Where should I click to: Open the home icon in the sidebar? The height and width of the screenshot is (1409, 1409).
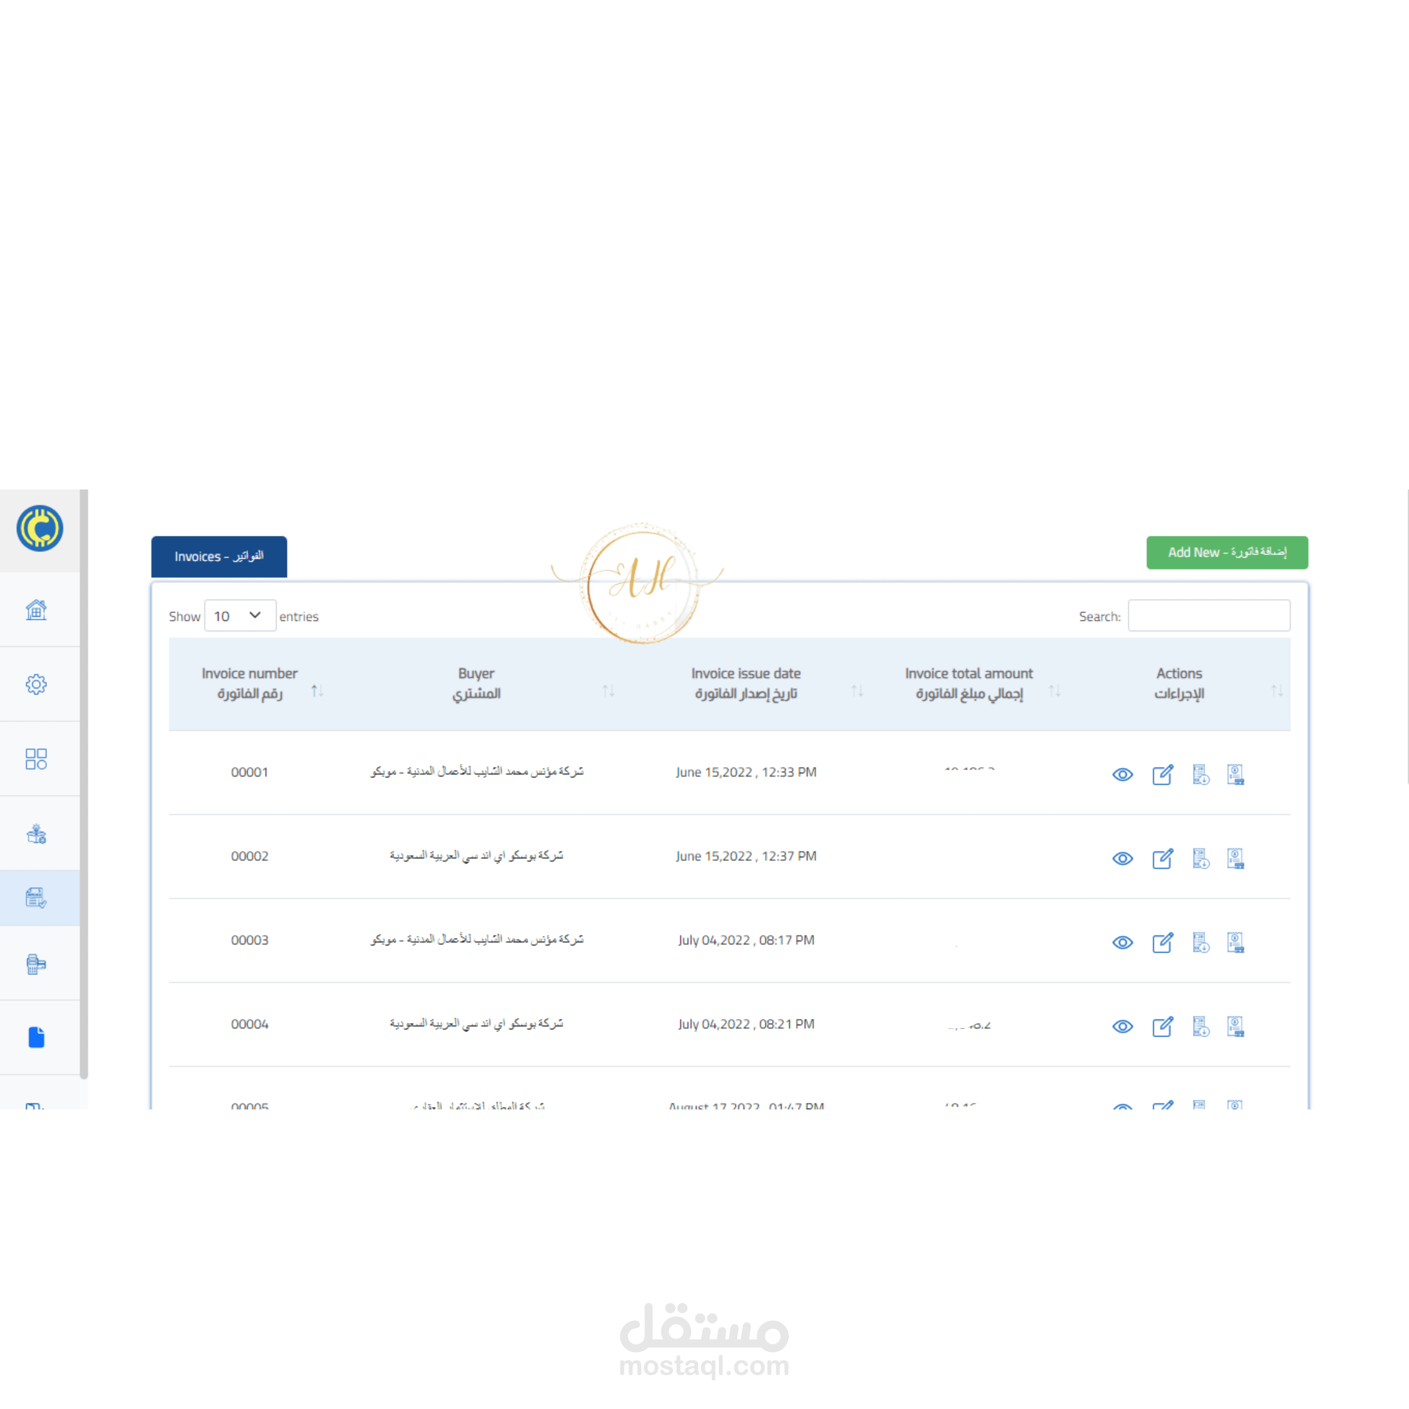pos(36,610)
